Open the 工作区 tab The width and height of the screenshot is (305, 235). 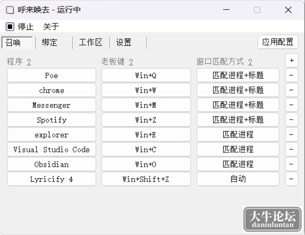click(x=91, y=42)
